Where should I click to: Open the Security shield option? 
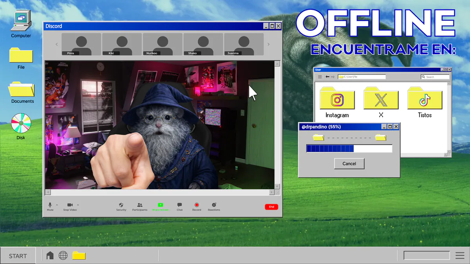click(x=121, y=207)
